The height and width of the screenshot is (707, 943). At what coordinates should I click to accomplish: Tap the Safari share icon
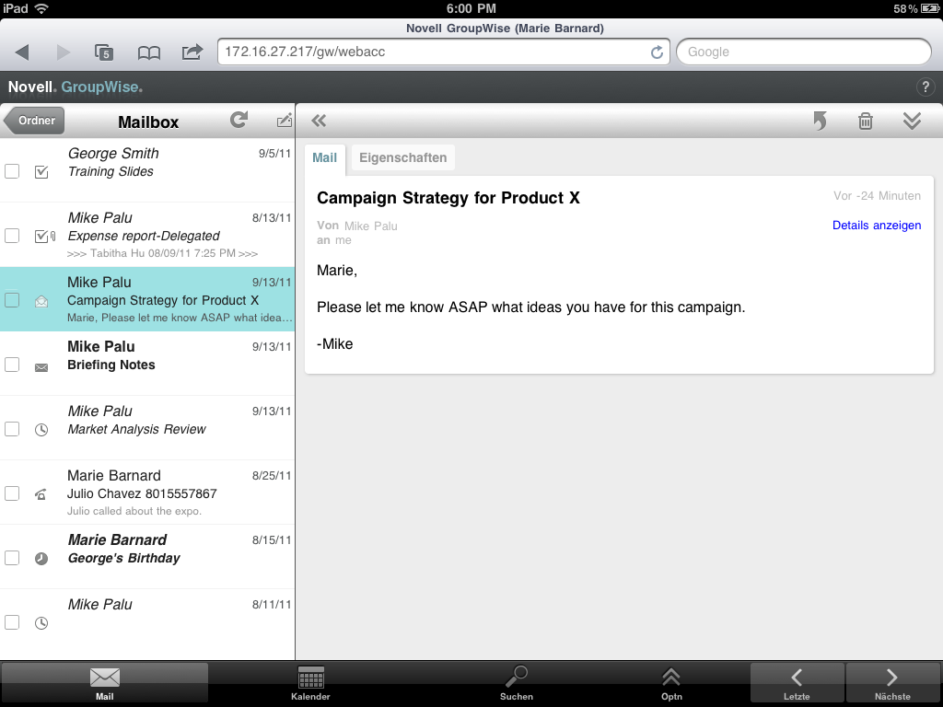click(x=192, y=52)
